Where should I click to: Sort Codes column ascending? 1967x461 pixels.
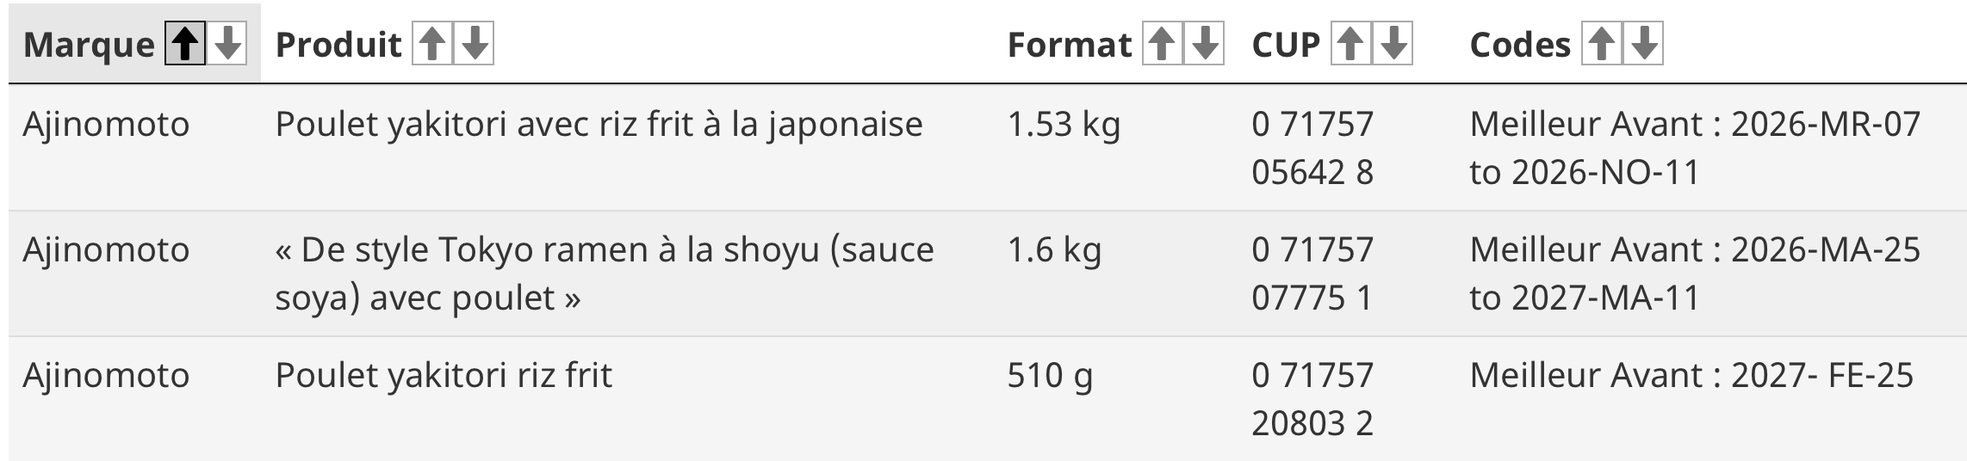(x=1602, y=44)
